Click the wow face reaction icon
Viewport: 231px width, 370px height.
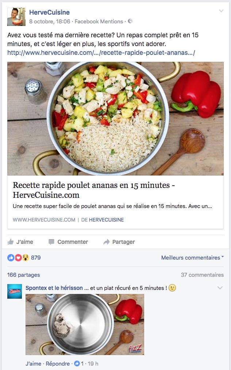pos(26,258)
